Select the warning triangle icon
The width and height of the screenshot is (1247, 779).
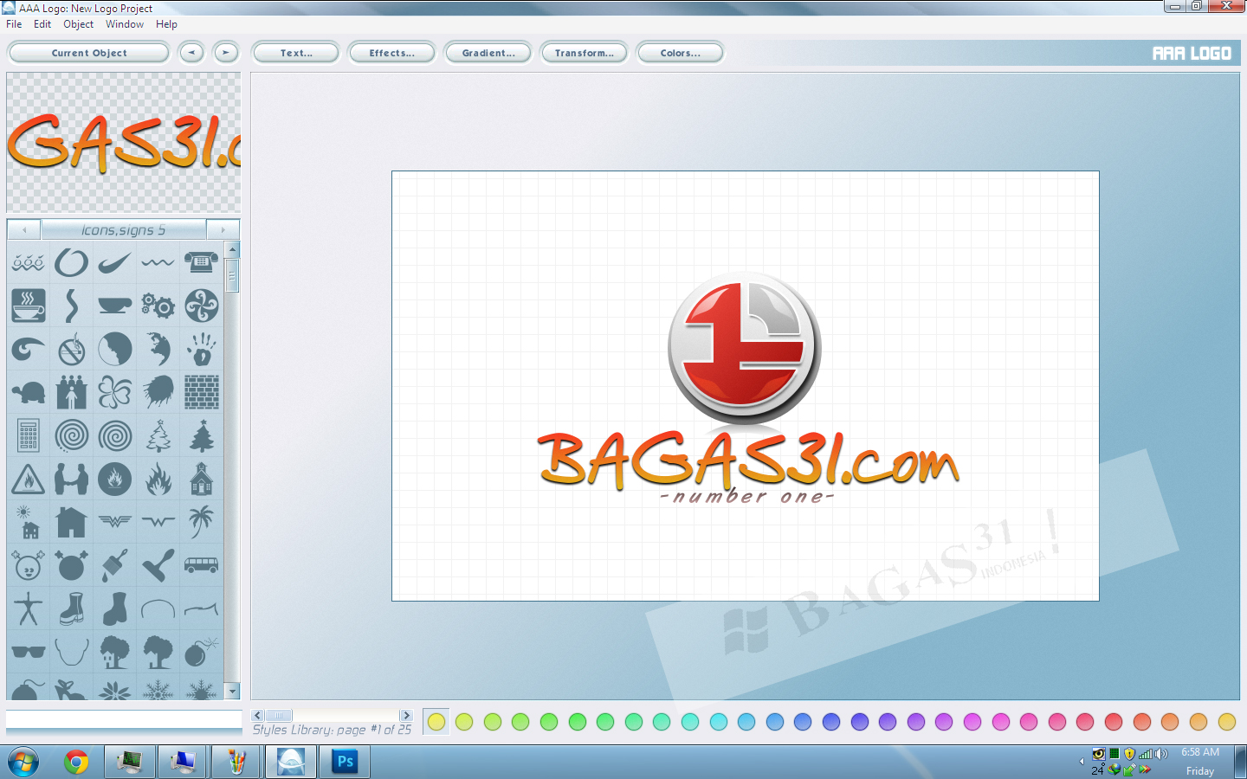[29, 479]
